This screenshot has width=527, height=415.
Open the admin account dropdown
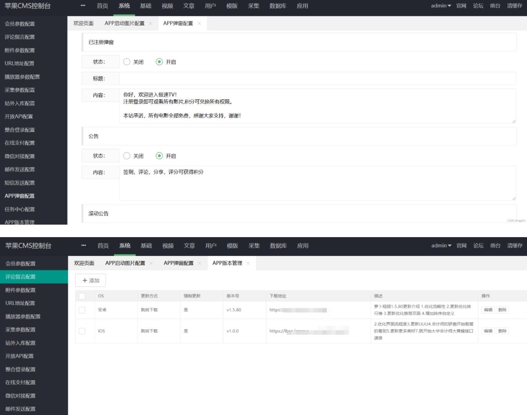[x=440, y=6]
